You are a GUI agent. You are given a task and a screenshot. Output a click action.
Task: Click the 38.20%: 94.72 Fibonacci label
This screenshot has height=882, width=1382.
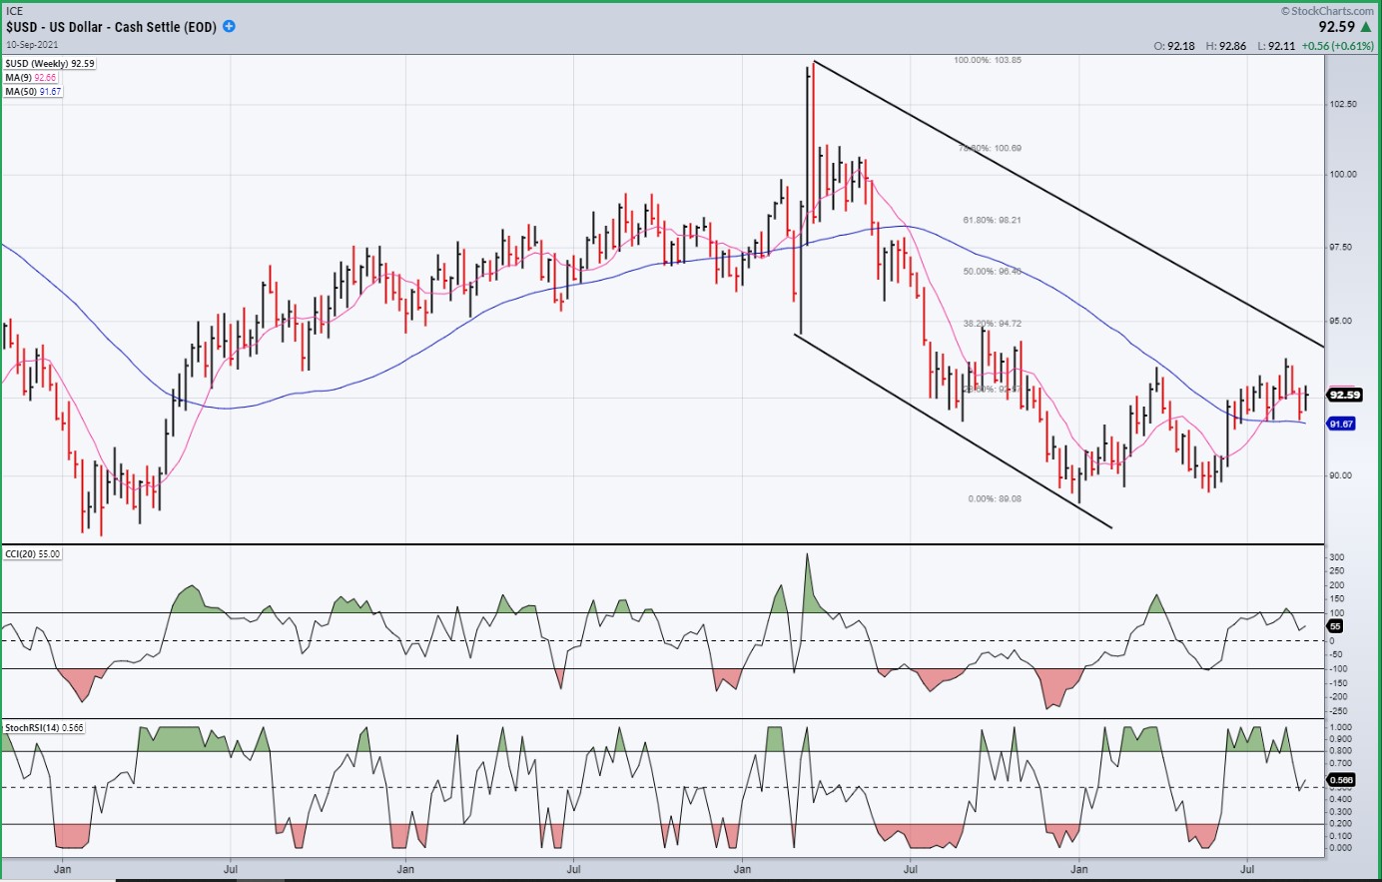click(992, 324)
